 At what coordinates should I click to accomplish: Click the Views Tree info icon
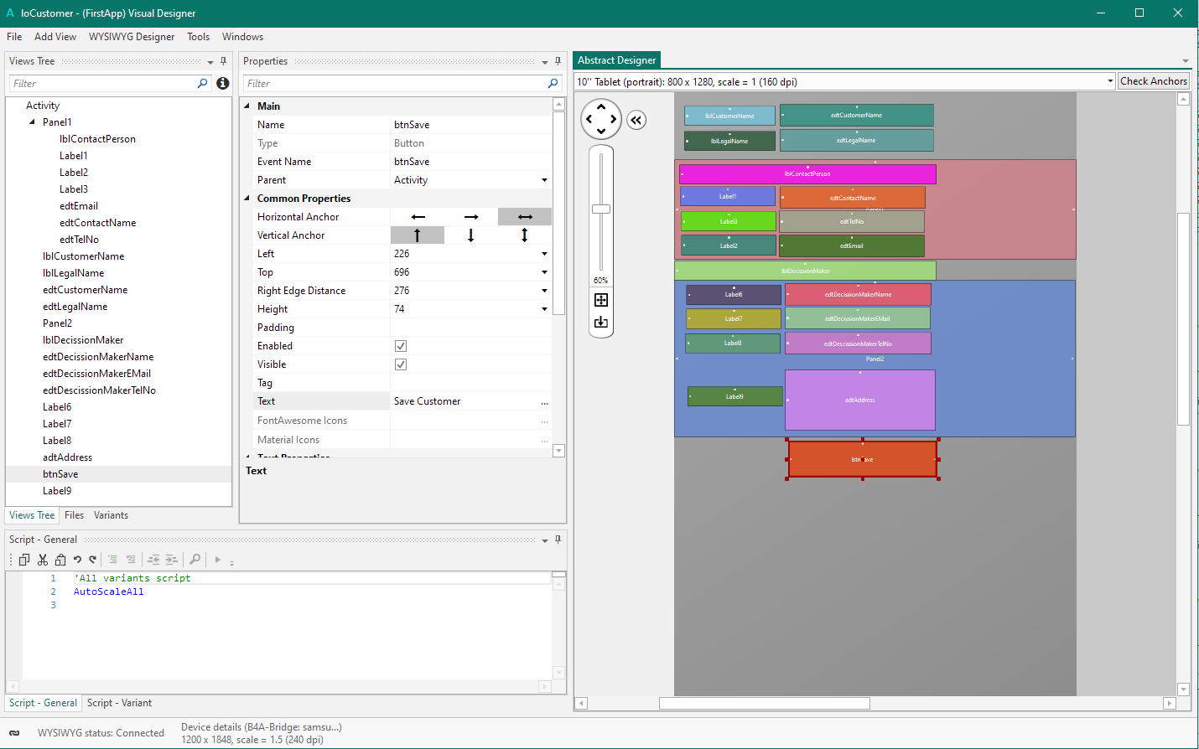(x=223, y=83)
